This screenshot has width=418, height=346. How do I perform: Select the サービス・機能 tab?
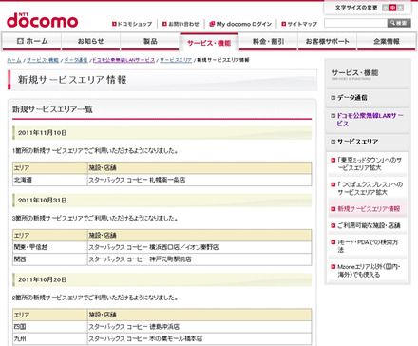(x=209, y=42)
